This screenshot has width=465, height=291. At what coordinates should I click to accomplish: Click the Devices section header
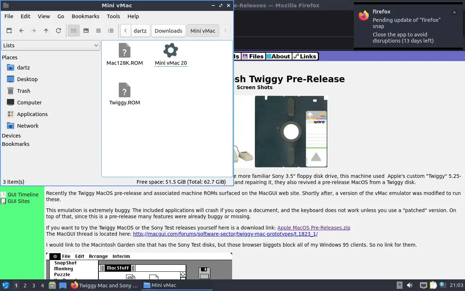pyautogui.click(x=11, y=136)
